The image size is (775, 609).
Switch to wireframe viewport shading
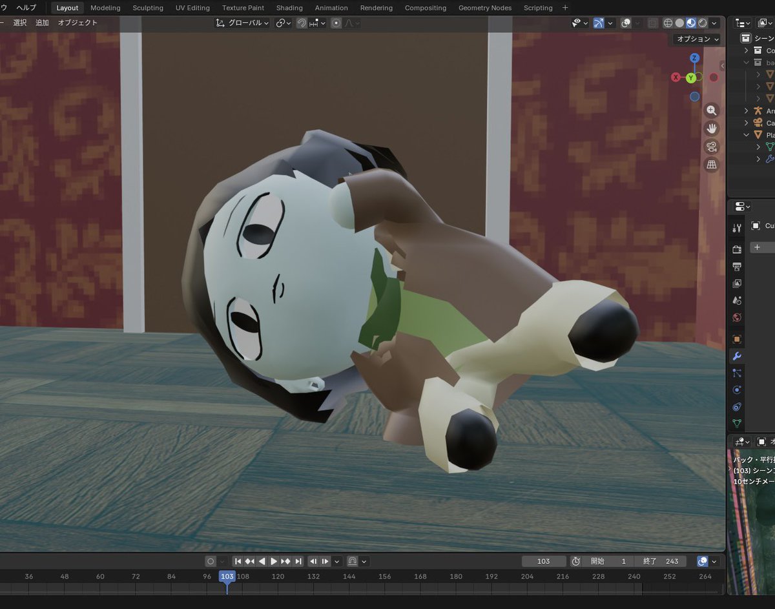pos(668,23)
